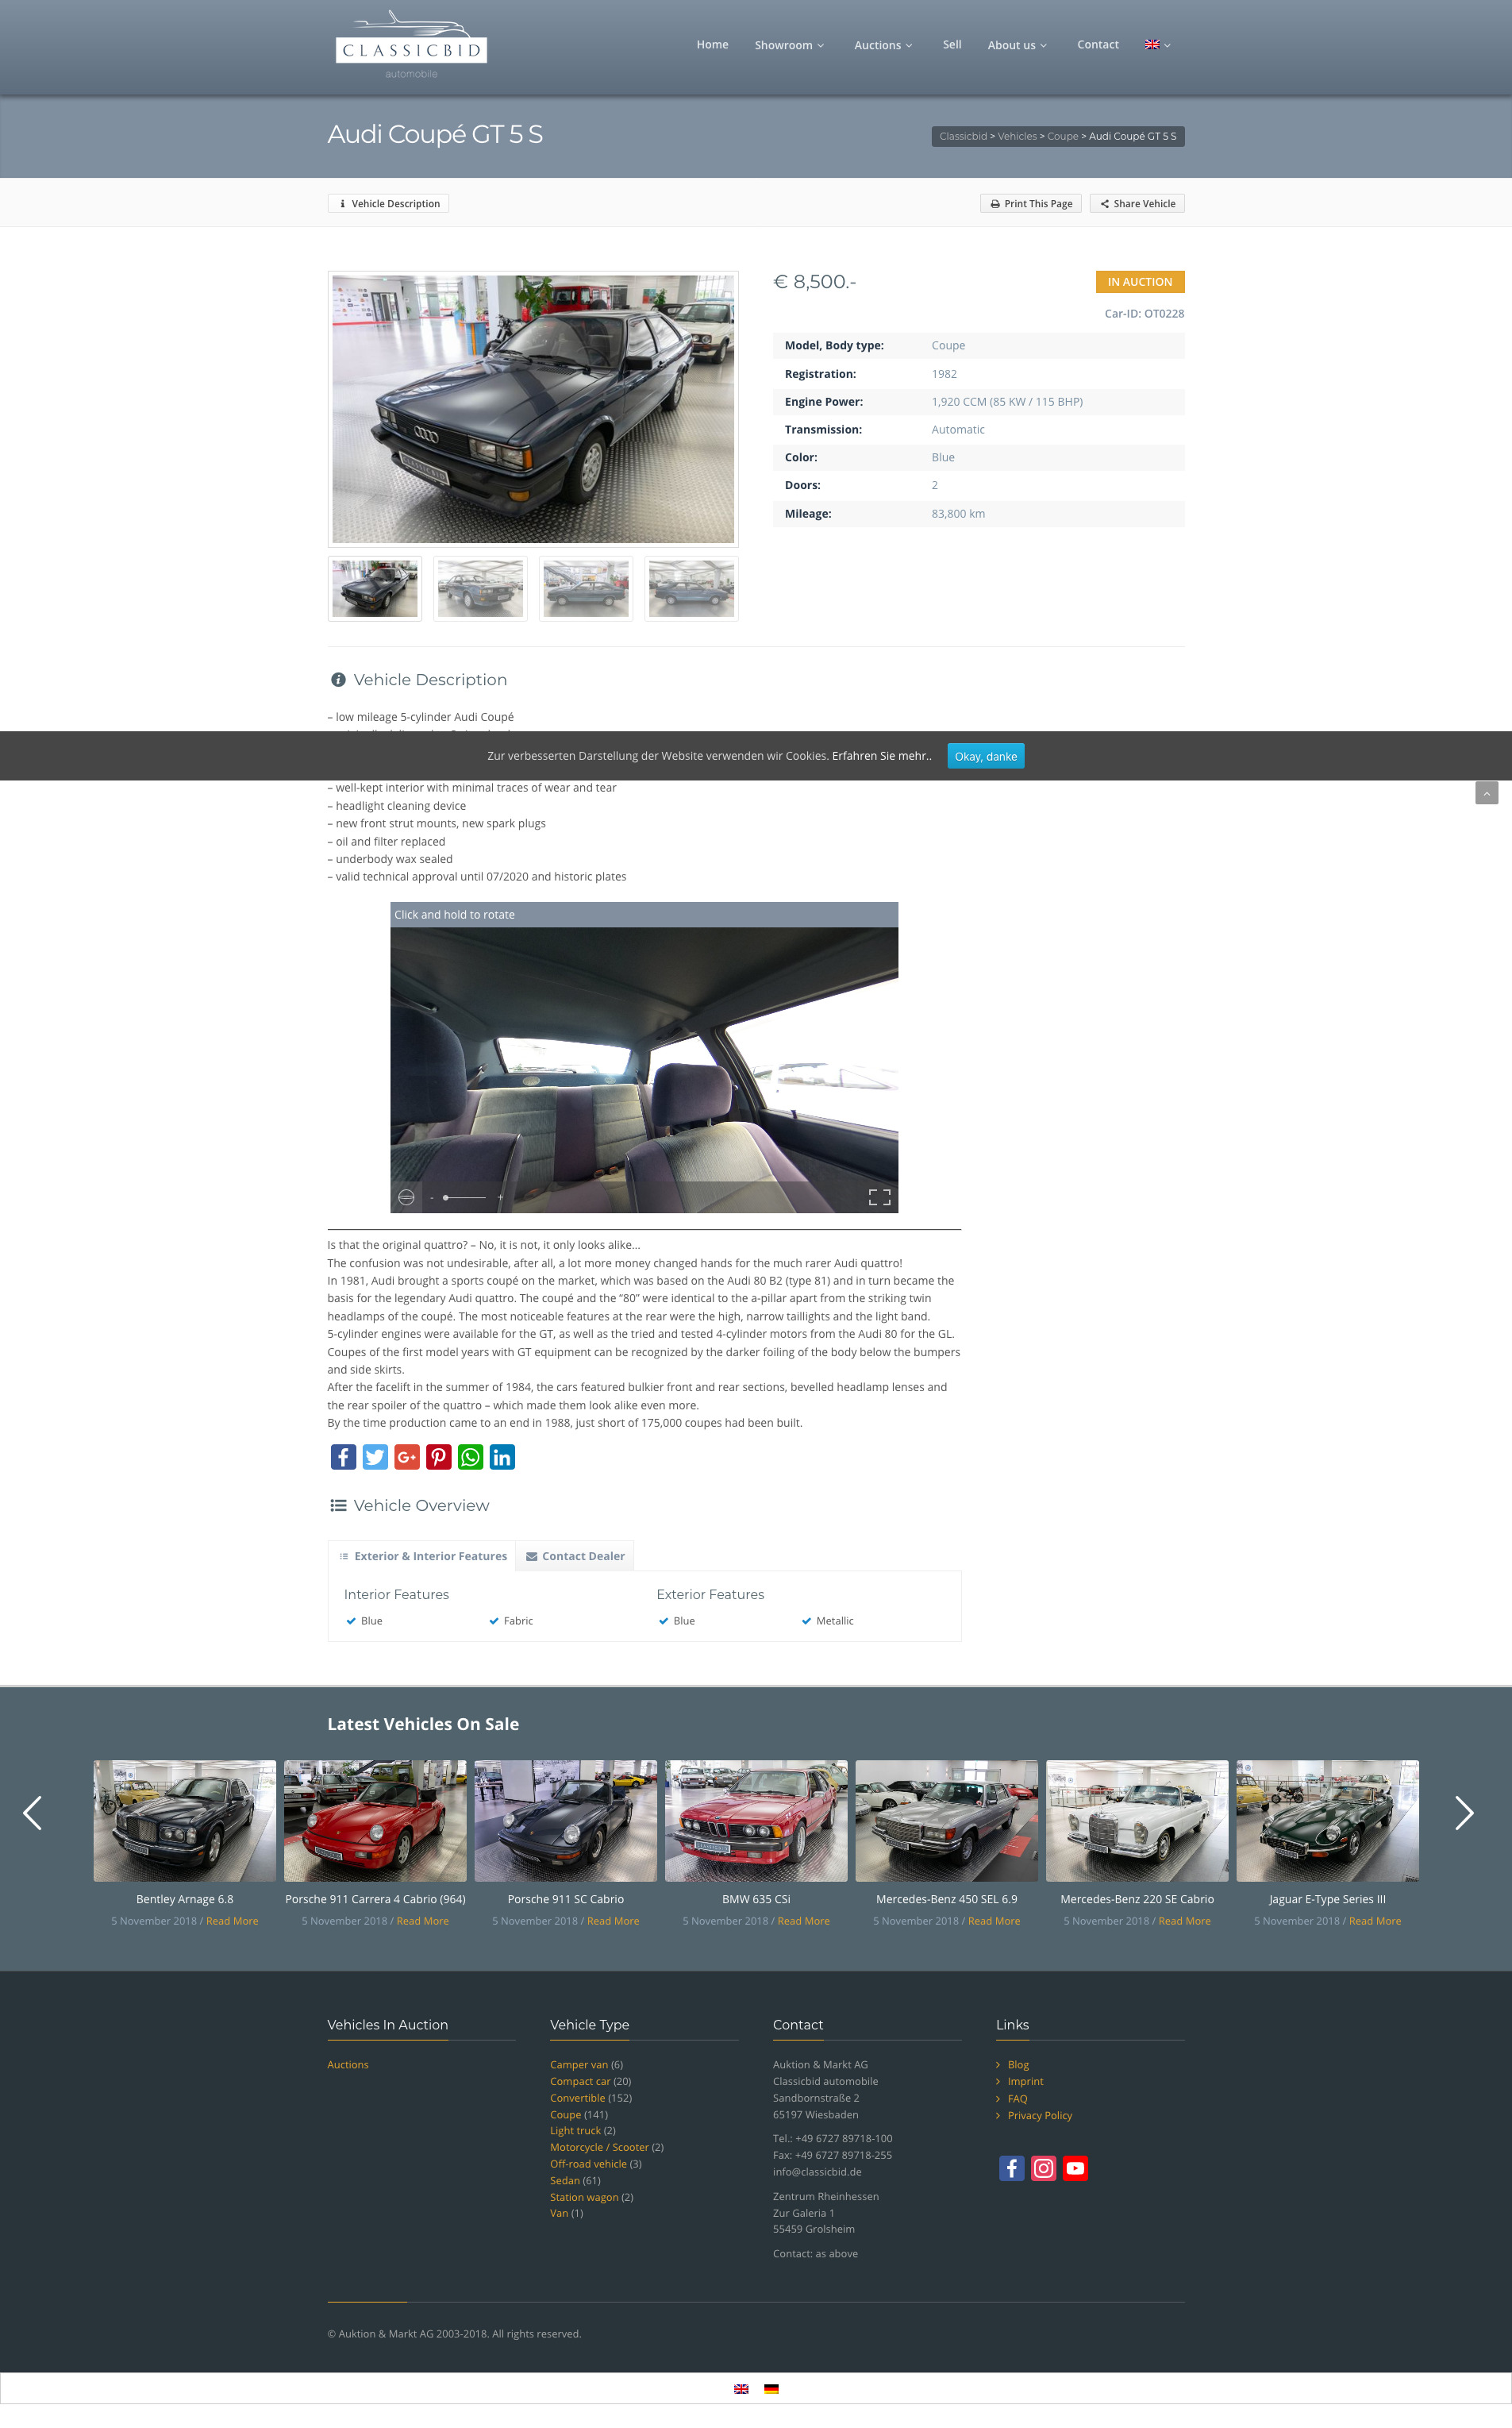Open the main Audi Coupé photo
This screenshot has height=2428, width=1512.
click(533, 409)
